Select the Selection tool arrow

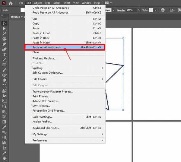click(5, 23)
